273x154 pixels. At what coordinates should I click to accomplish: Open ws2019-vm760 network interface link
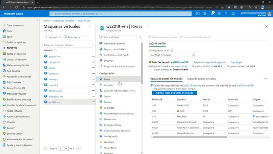click(x=179, y=62)
